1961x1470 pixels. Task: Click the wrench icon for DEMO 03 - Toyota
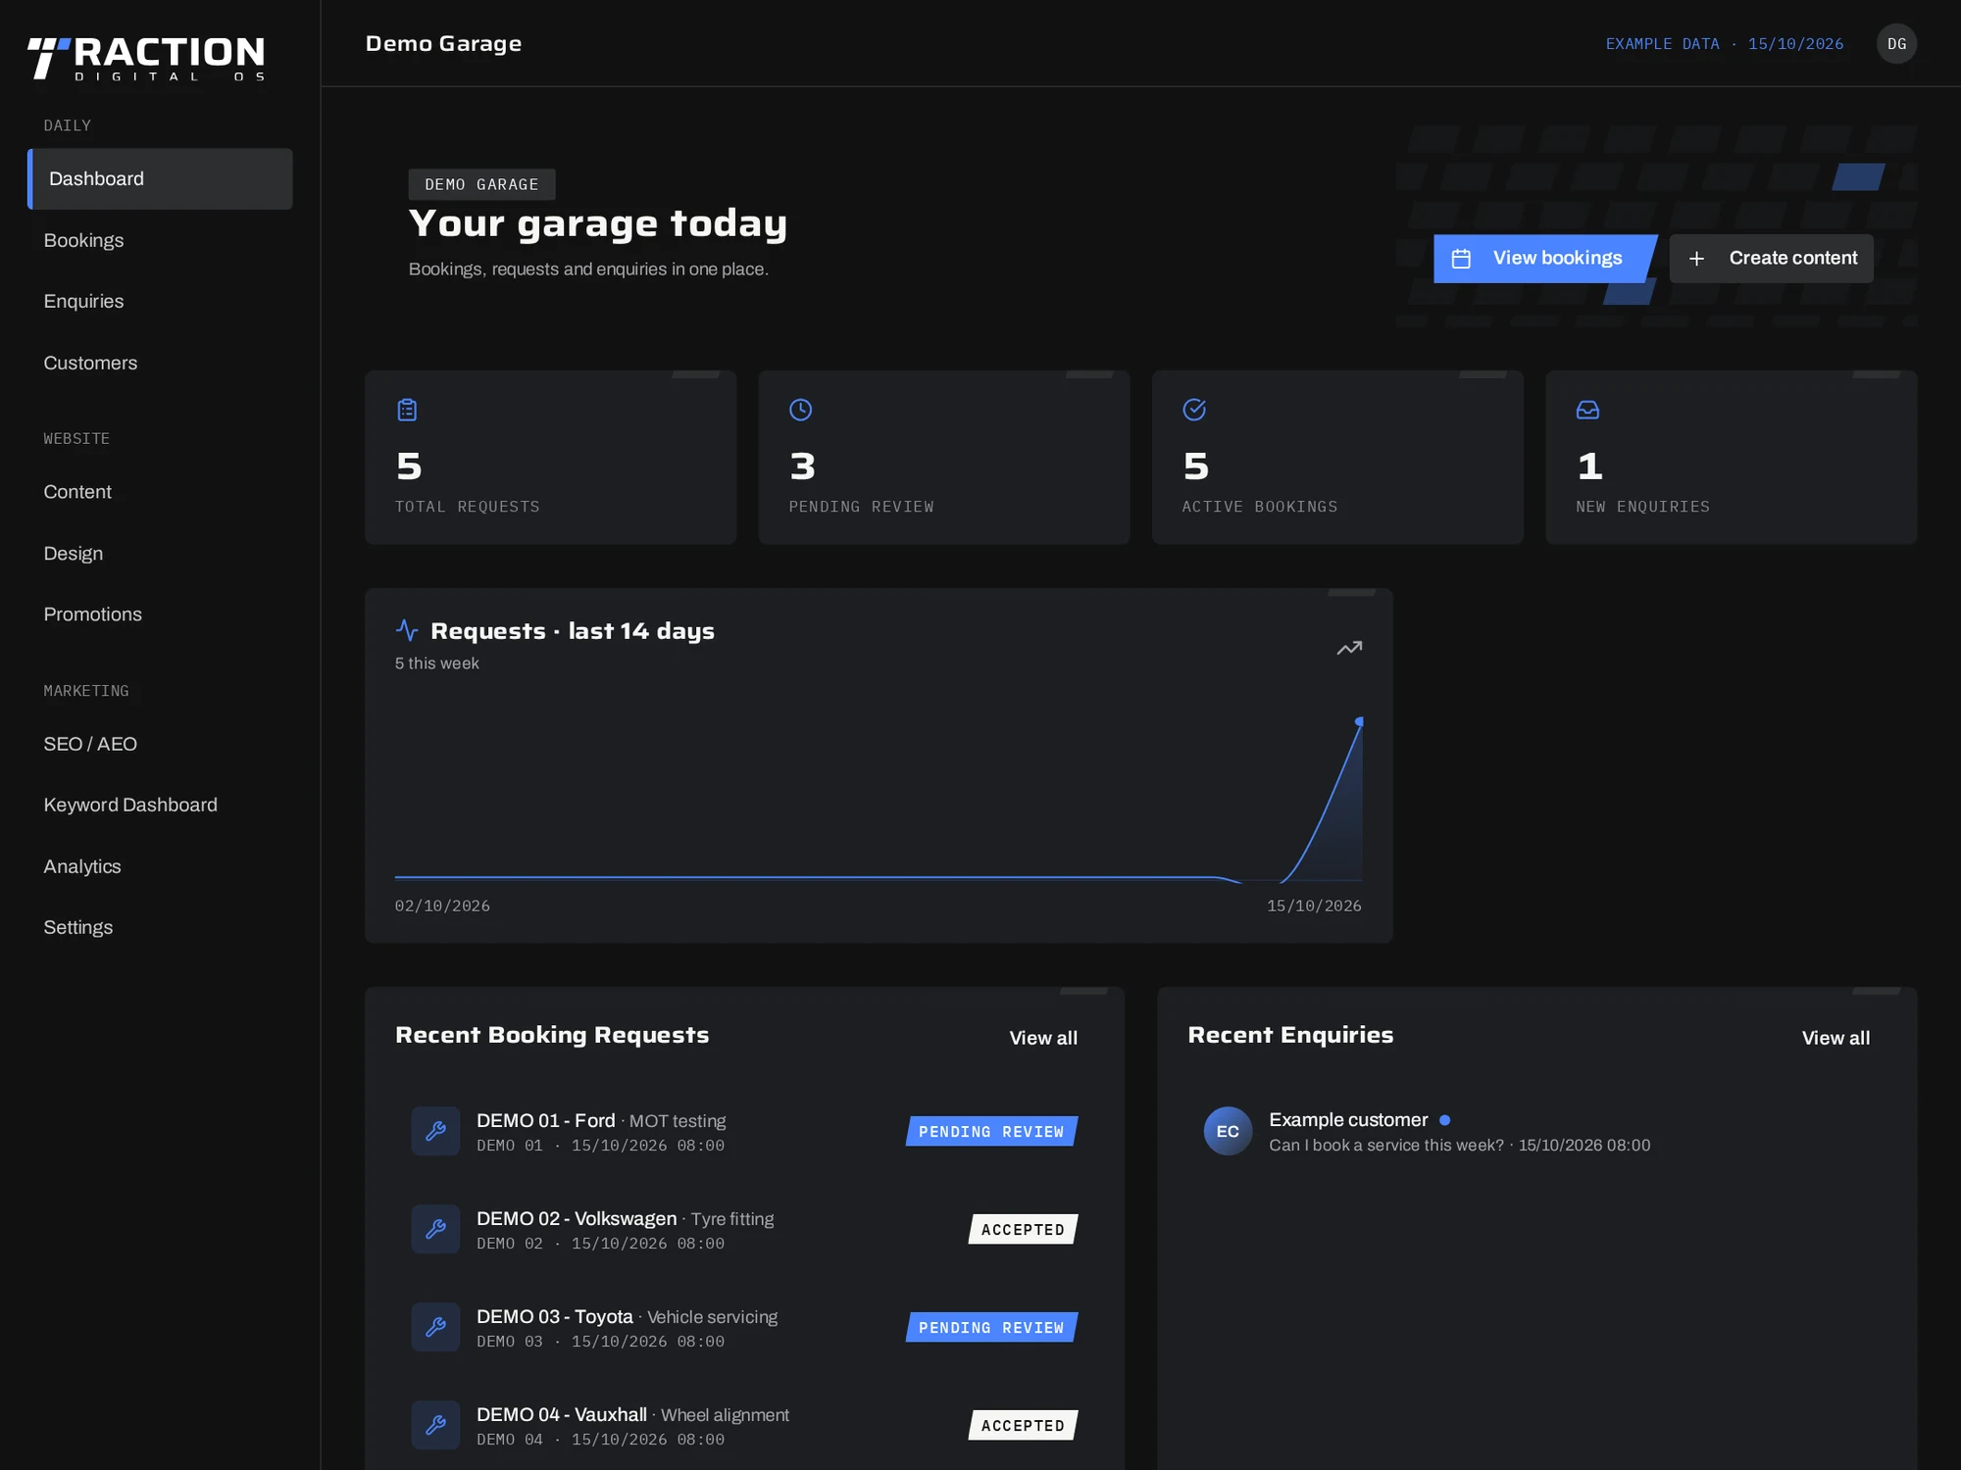[x=435, y=1327]
